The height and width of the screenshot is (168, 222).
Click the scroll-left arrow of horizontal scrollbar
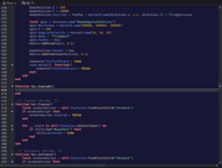pyautogui.click(x=1, y=165)
